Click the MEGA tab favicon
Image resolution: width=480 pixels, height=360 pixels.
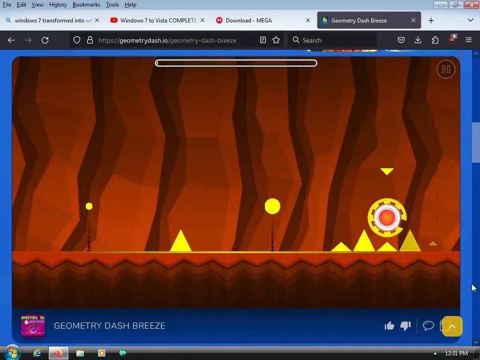pyautogui.click(x=219, y=20)
